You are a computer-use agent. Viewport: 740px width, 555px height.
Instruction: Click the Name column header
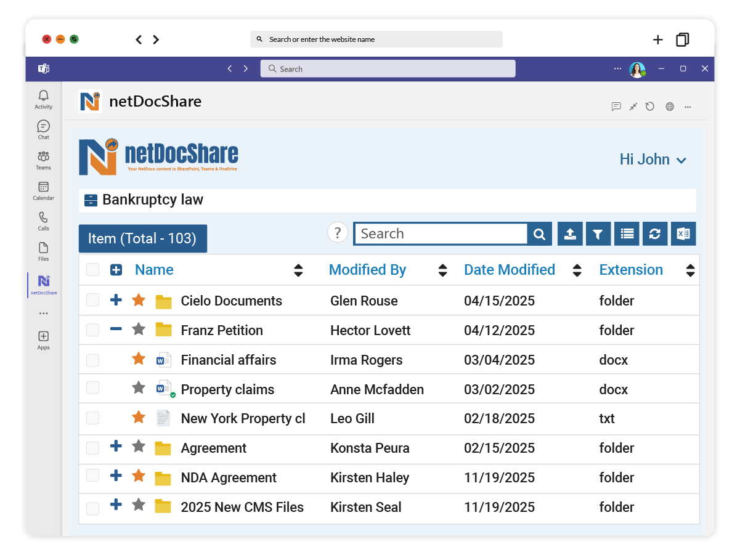(x=154, y=270)
